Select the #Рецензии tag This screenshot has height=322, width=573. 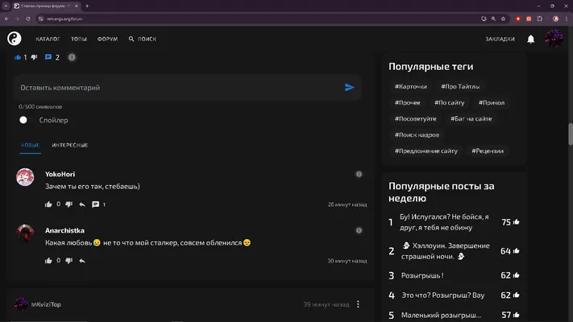[x=488, y=151]
